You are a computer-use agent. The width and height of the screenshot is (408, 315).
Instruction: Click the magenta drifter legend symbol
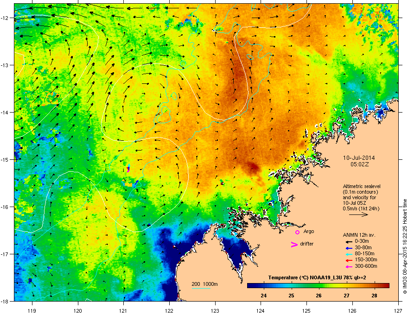tap(294, 244)
